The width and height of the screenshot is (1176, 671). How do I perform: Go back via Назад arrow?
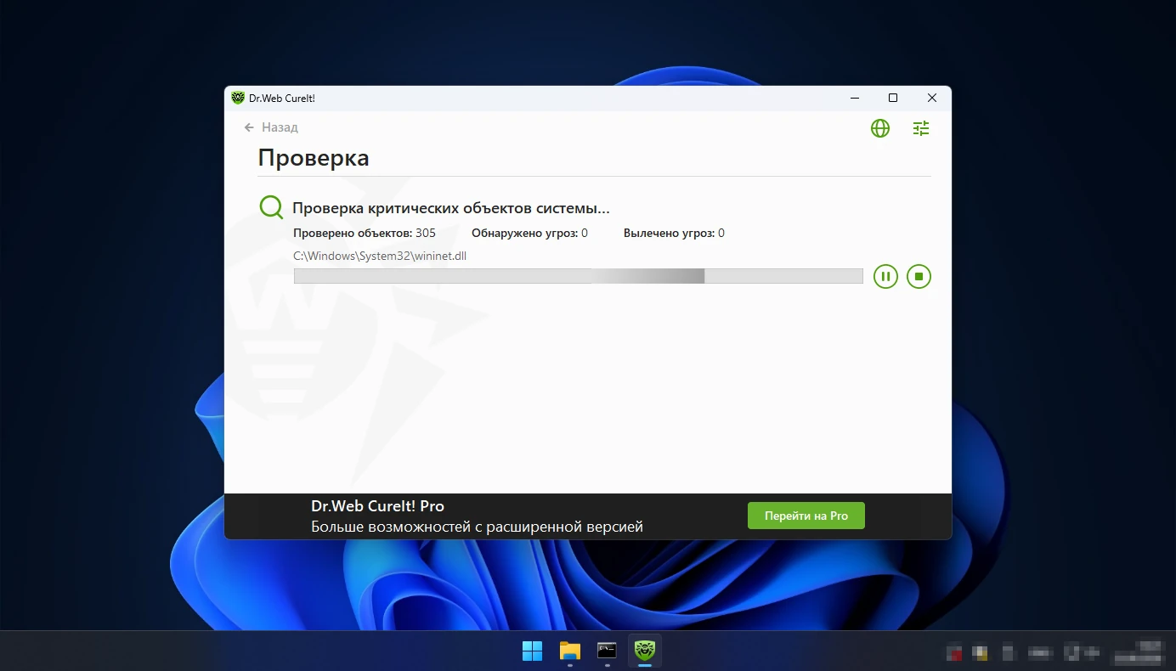point(271,127)
